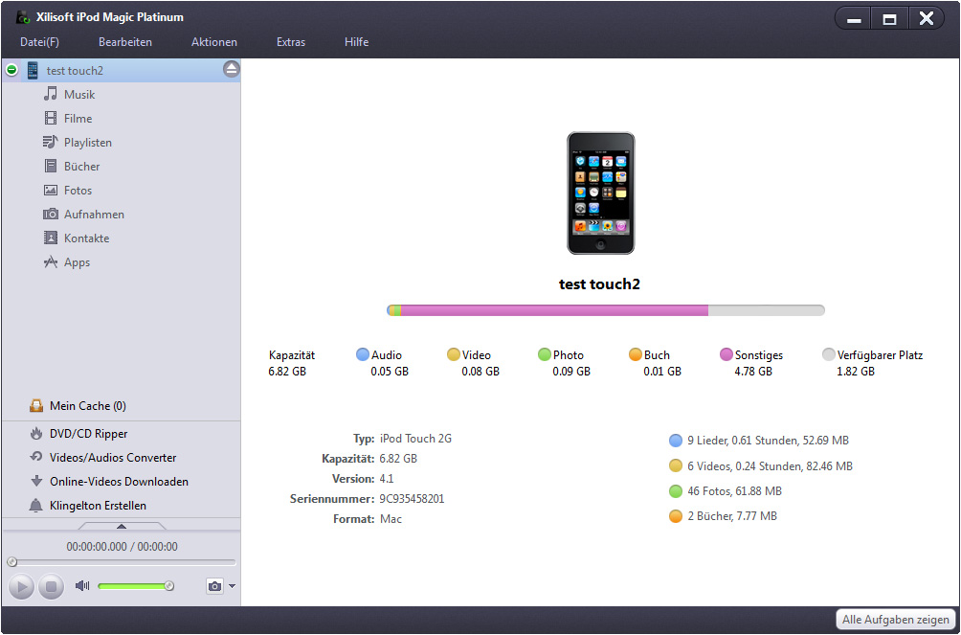This screenshot has width=961, height=635.
Task: Click the grey Verfügbarer Platz legend dot
Action: pyautogui.click(x=829, y=354)
